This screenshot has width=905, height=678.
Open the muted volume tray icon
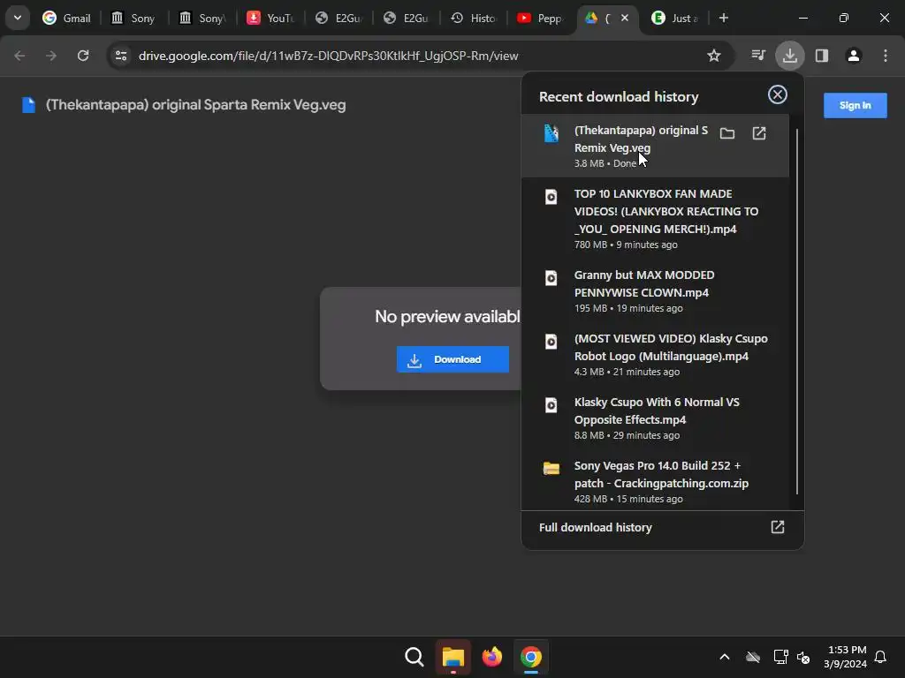click(x=803, y=657)
